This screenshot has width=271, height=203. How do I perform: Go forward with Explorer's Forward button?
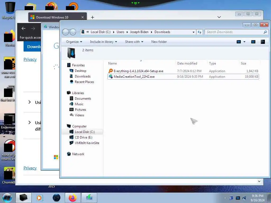click(x=73, y=32)
